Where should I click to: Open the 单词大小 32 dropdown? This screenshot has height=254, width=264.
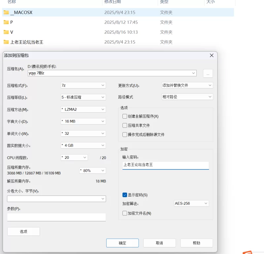pyautogui.click(x=83, y=133)
